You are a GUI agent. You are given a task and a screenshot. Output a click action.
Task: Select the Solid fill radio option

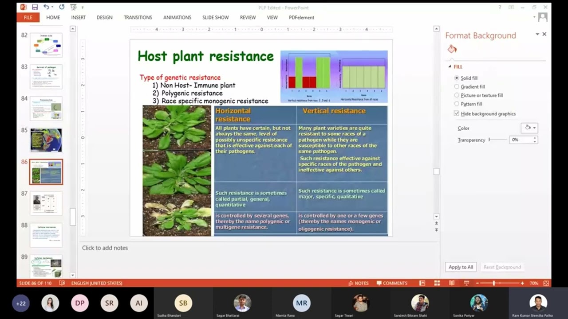(457, 78)
